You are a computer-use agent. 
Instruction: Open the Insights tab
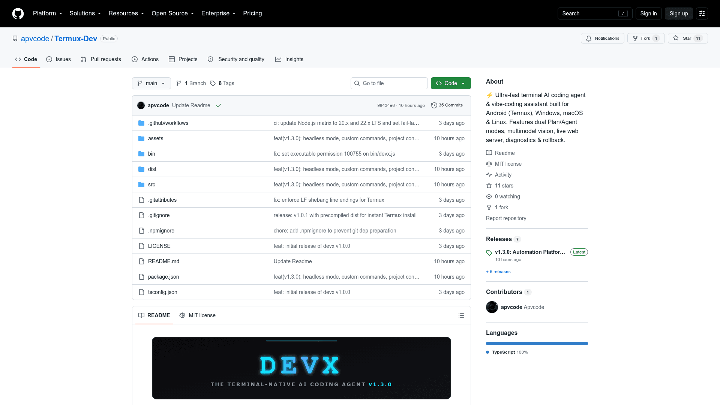click(x=289, y=59)
